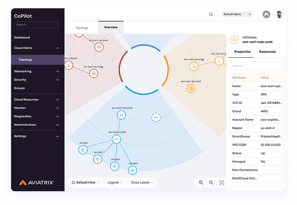Image resolution: width=297 pixels, height=205 pixels.
Task: Select the azu-gw1 gateway node
Action: [83, 150]
